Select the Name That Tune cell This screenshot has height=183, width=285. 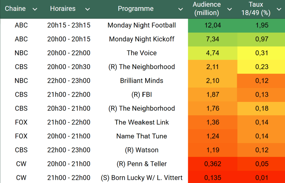[142, 136]
